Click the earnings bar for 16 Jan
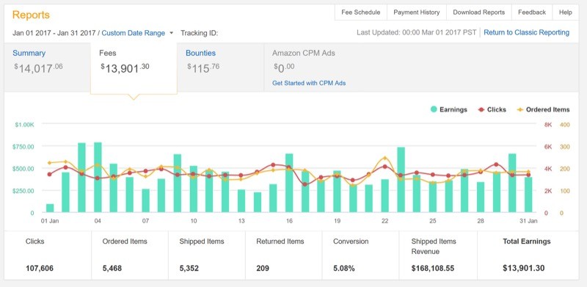 click(x=289, y=183)
